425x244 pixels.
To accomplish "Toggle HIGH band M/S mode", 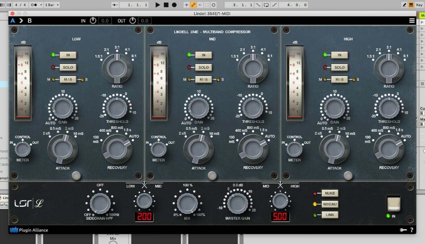I will 339,79.
